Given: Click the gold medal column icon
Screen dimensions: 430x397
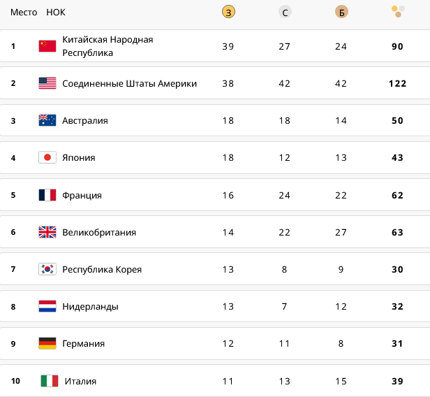Looking at the screenshot, I should (x=228, y=12).
